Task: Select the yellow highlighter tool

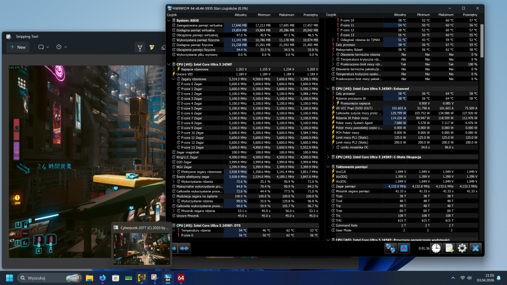Action: pos(152,47)
